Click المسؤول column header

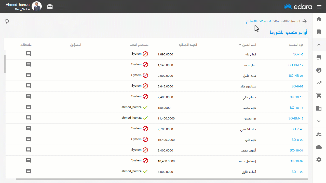point(76,45)
